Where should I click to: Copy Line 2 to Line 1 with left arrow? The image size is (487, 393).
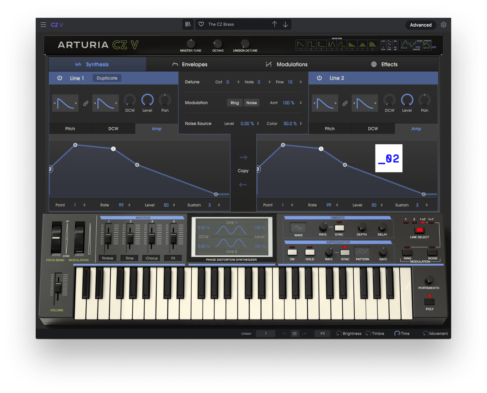[x=243, y=185]
